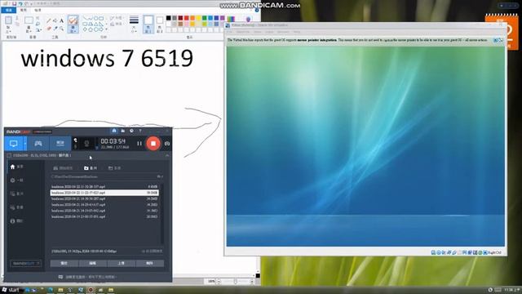The image size is (522, 294).
Task: Open Devices menu in VirtualBox window
Action: coord(283,32)
